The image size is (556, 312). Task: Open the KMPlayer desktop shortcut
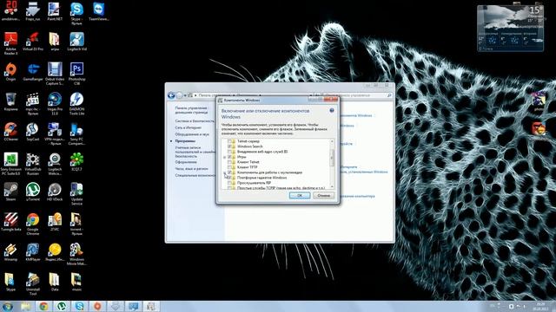33,252
